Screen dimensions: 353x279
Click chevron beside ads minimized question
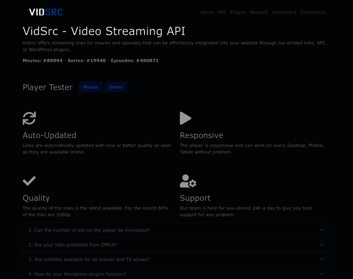(322, 230)
